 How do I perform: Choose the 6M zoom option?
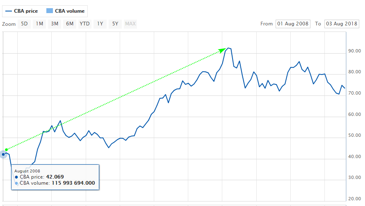(x=70, y=24)
